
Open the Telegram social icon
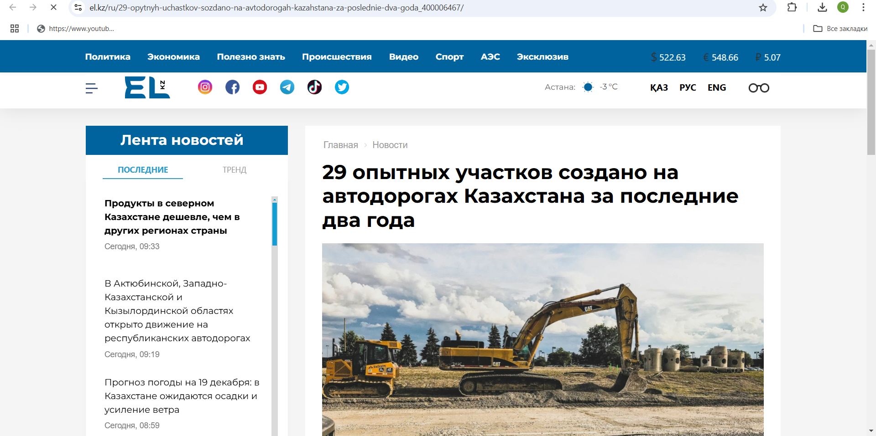tap(287, 87)
